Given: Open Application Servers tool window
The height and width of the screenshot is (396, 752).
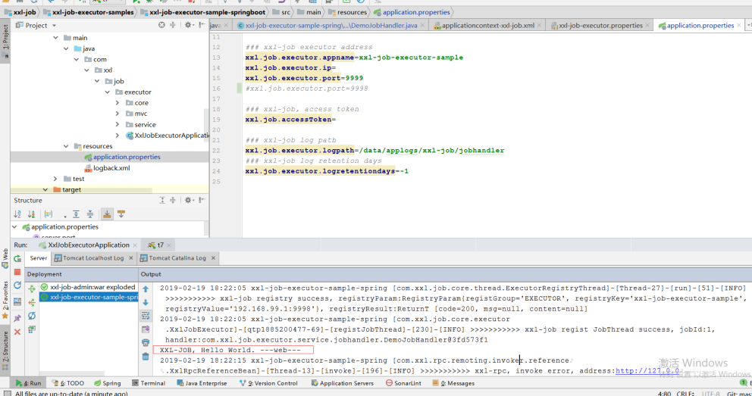Looking at the screenshot, I should click(x=342, y=383).
